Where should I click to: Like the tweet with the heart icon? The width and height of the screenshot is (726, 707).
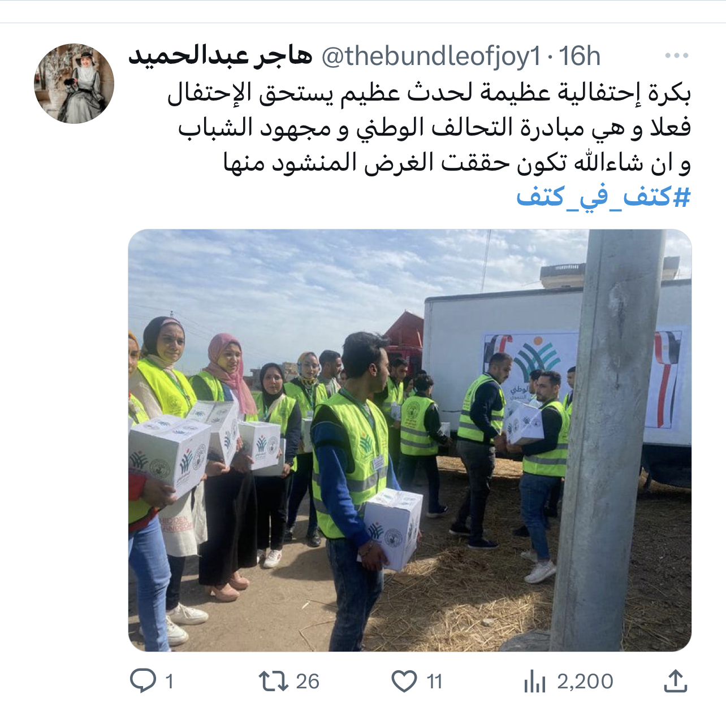tap(404, 681)
